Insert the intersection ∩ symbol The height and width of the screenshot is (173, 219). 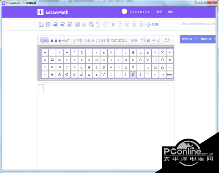pos(162,60)
